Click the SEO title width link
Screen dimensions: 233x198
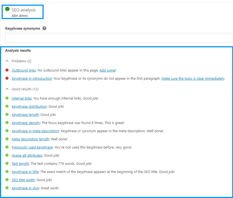(23, 180)
